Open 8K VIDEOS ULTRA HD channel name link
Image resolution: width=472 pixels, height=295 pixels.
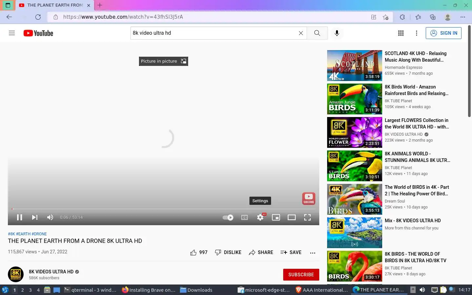(51, 272)
